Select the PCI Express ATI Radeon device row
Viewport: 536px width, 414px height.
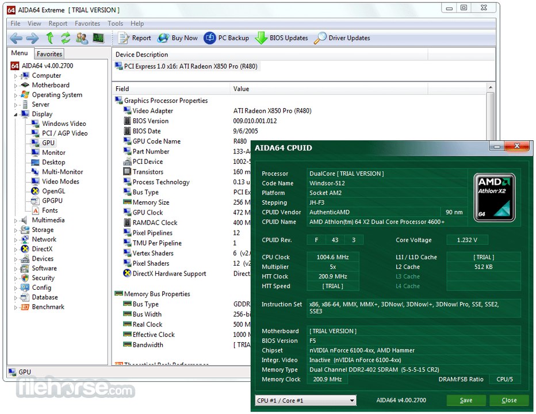(187, 66)
